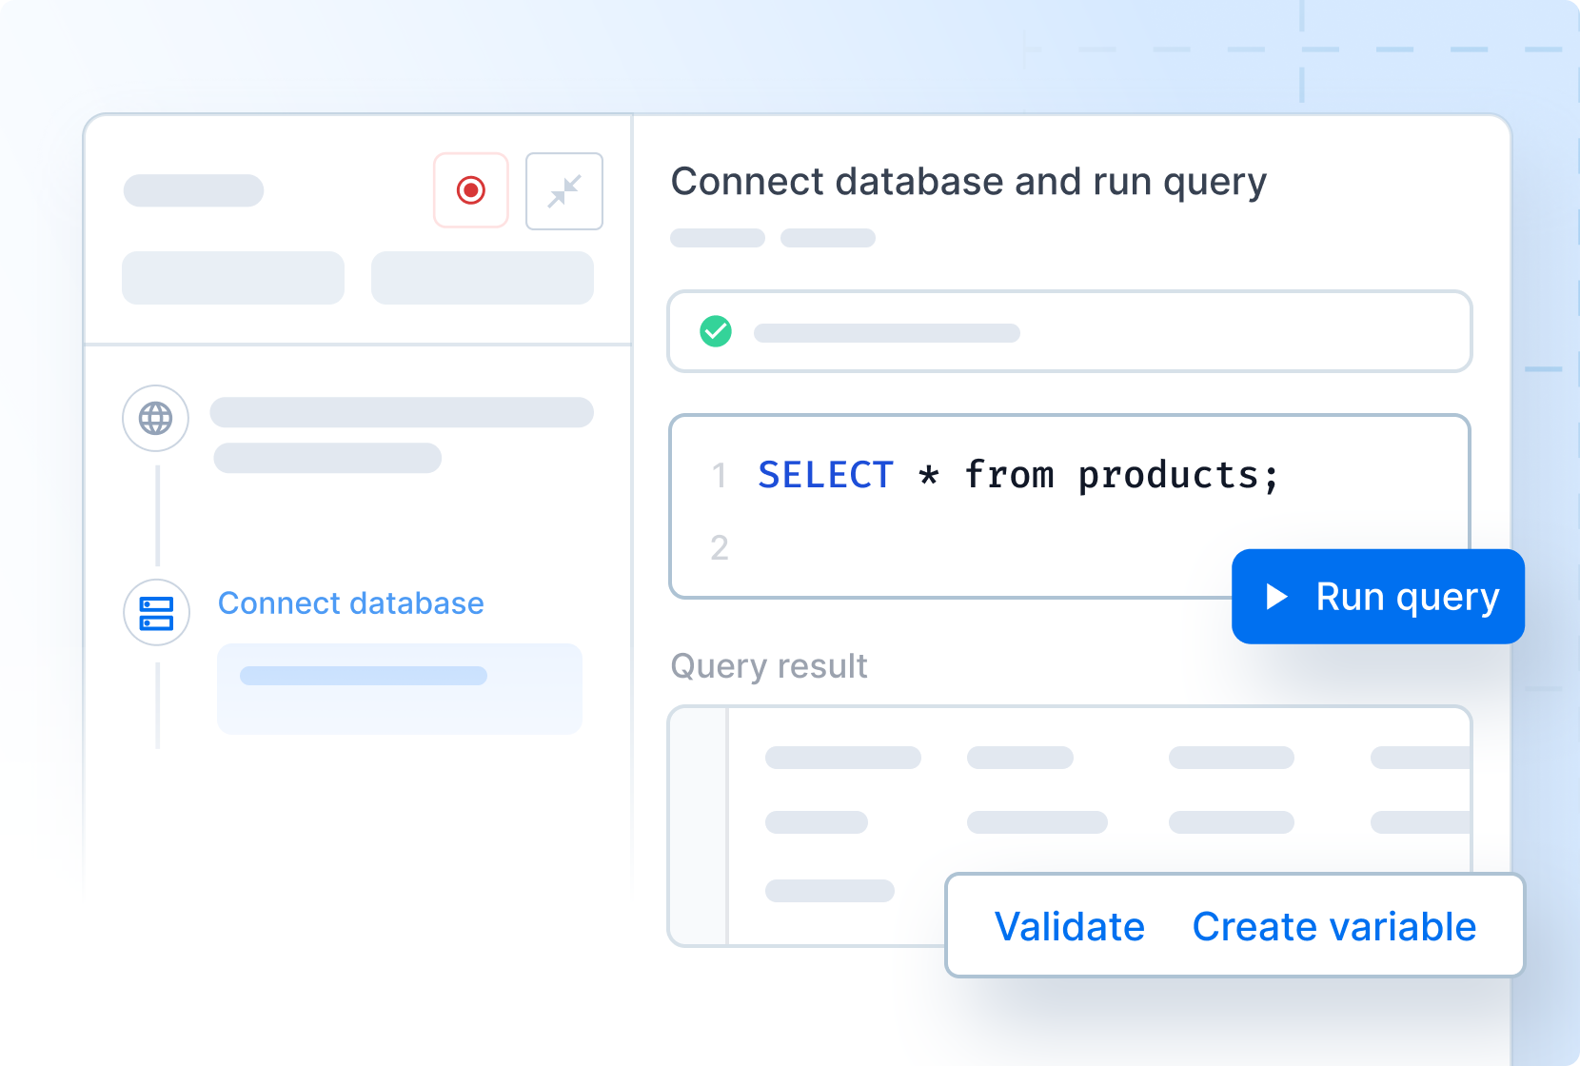Open the Connect database step
The image size is (1580, 1066).
tap(350, 603)
